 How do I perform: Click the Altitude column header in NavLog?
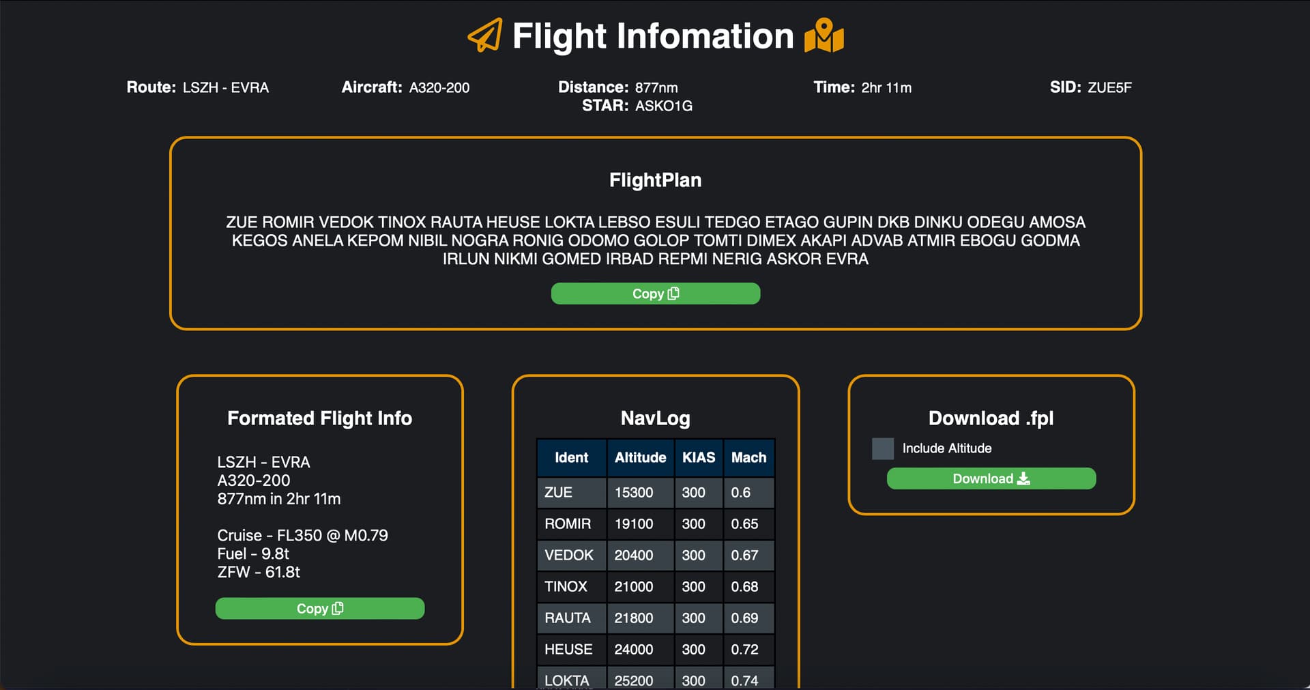pos(641,457)
